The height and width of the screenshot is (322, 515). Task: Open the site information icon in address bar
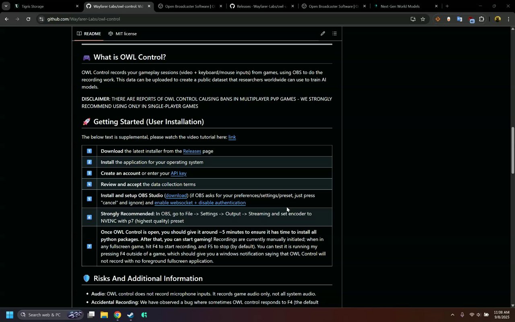(41, 19)
